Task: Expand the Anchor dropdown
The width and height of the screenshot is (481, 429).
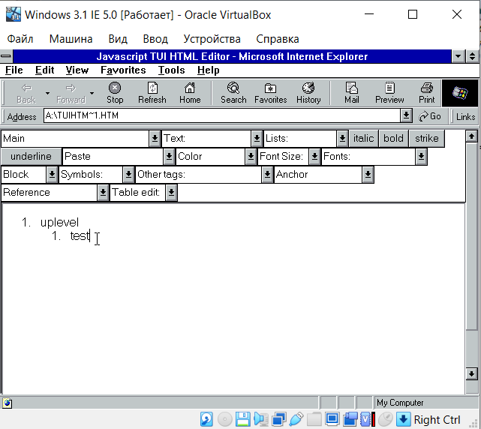Action: (368, 175)
